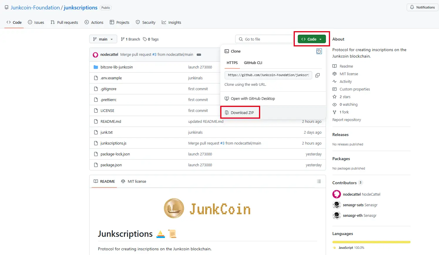
Task: Click the commit details ellipsis icon
Action: pyautogui.click(x=199, y=55)
